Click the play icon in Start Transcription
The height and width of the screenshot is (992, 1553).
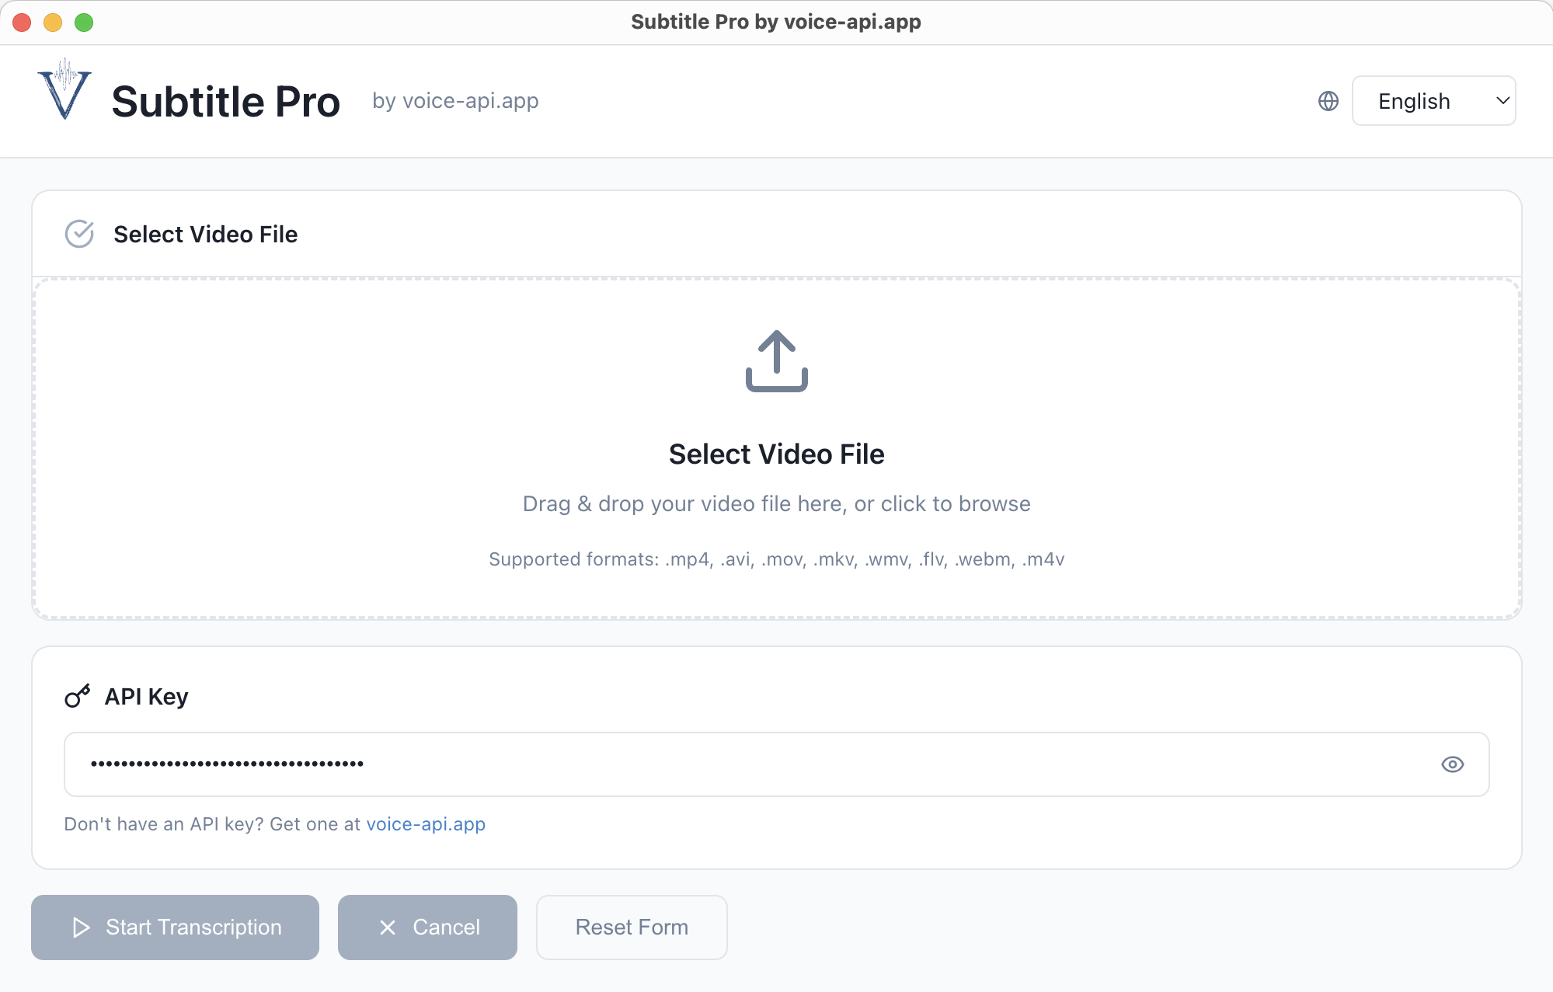point(82,928)
